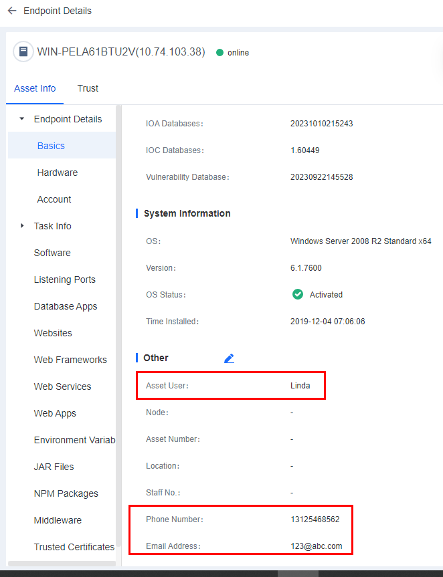Click the email address 123@abc.com
Image resolution: width=443 pixels, height=577 pixels.
(x=316, y=546)
